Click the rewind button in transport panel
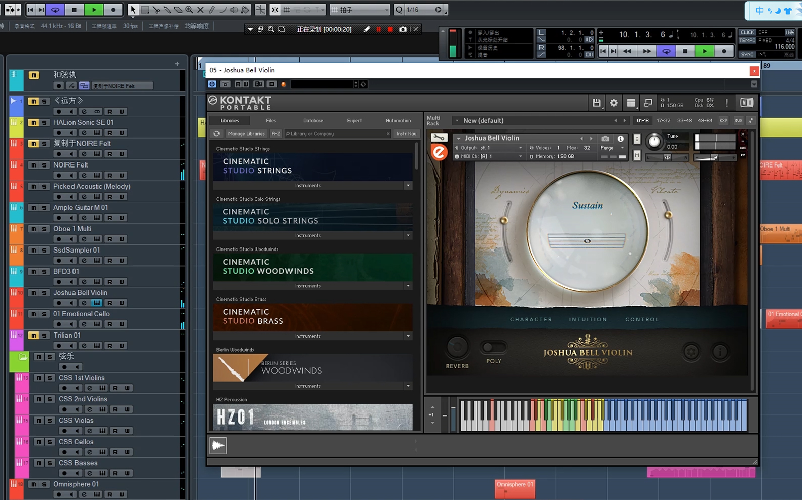Screen dimensions: 802x500 pos(627,51)
